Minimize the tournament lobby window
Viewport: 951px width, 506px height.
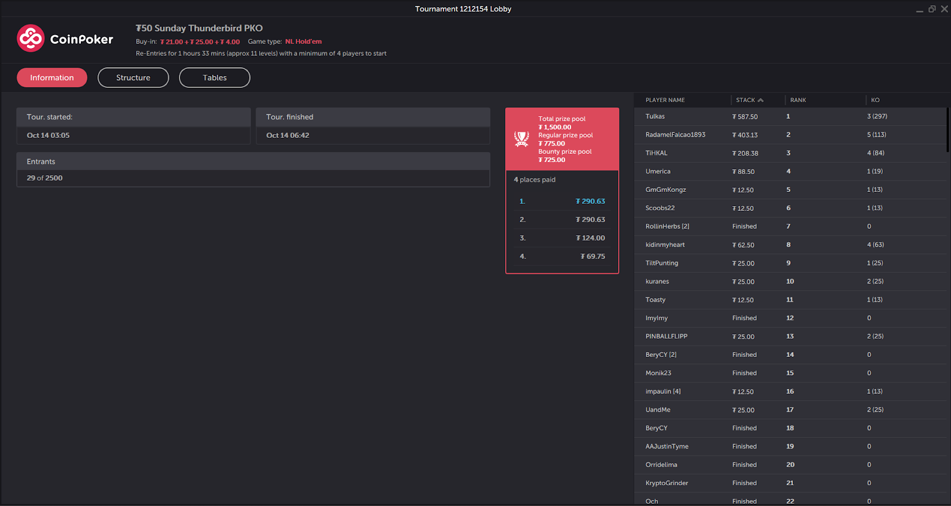(x=919, y=9)
